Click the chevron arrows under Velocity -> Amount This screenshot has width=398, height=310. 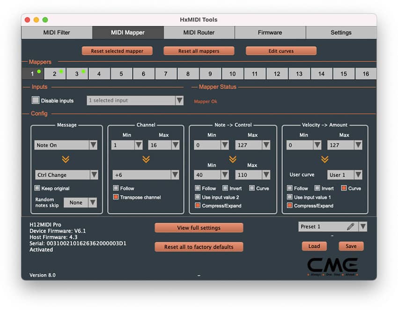pyautogui.click(x=324, y=159)
